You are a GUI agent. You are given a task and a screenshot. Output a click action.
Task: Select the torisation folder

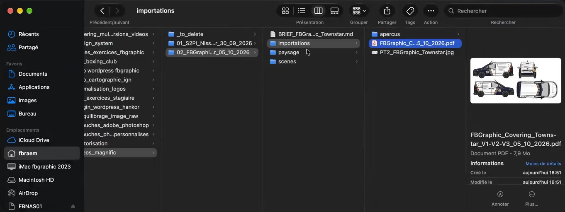pyautogui.click(x=121, y=143)
